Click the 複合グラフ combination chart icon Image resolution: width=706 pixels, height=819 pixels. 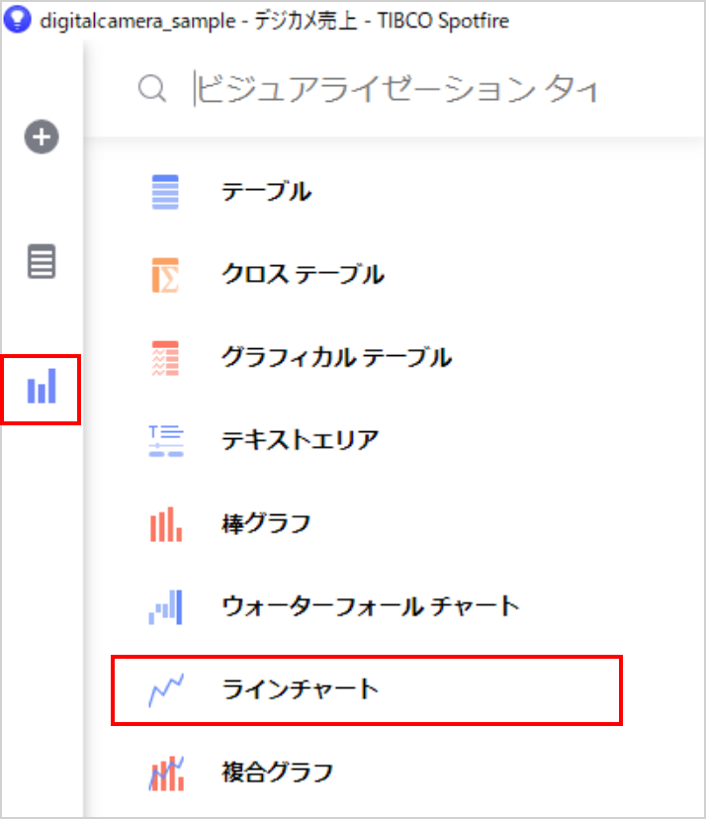tap(166, 773)
